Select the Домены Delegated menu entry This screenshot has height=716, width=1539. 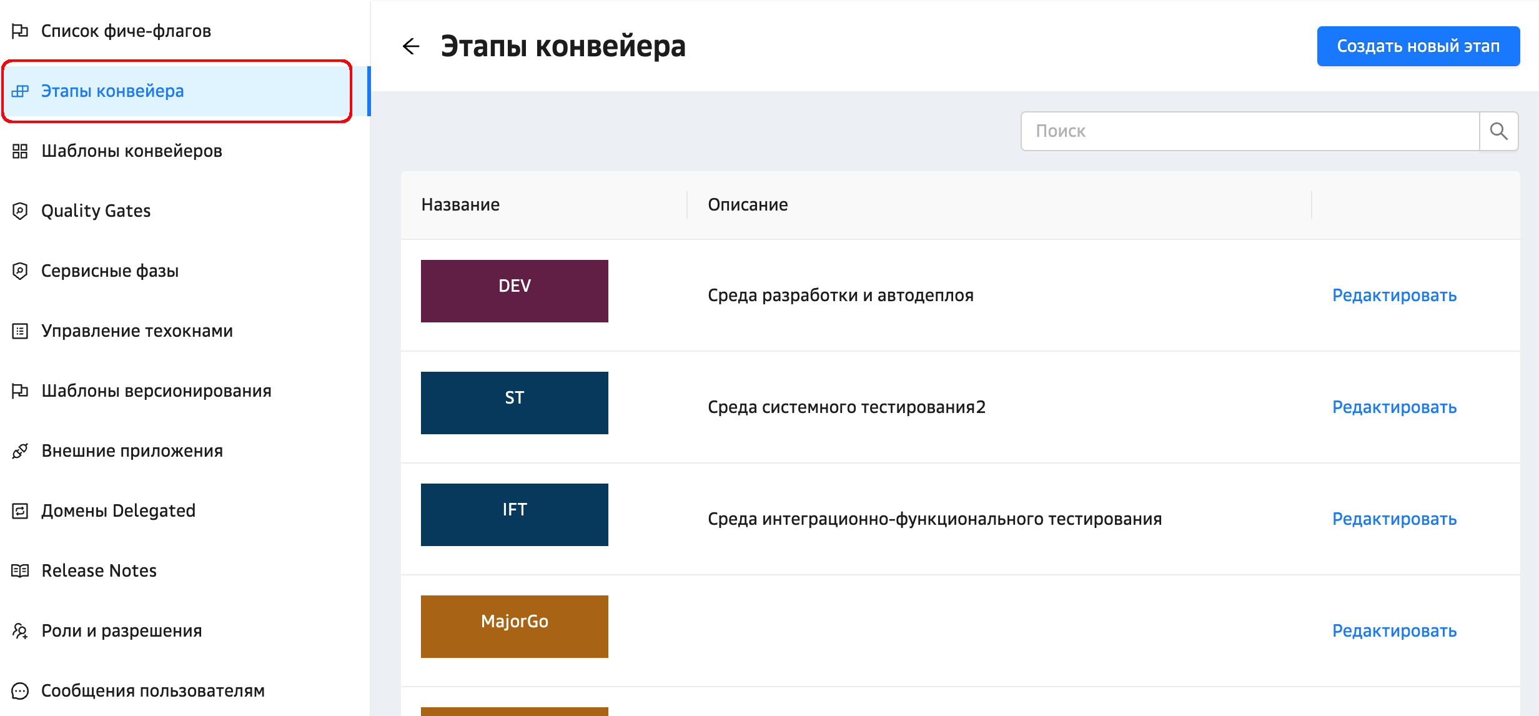click(x=118, y=511)
